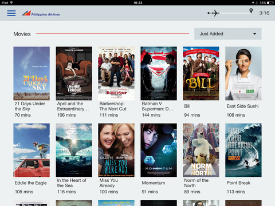Screen dimensions: 275x206
Task: Open the Point Break poster
Action: pyautogui.click(x=243, y=150)
